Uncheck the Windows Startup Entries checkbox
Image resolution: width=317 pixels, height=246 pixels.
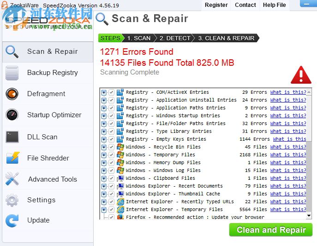click(111, 116)
